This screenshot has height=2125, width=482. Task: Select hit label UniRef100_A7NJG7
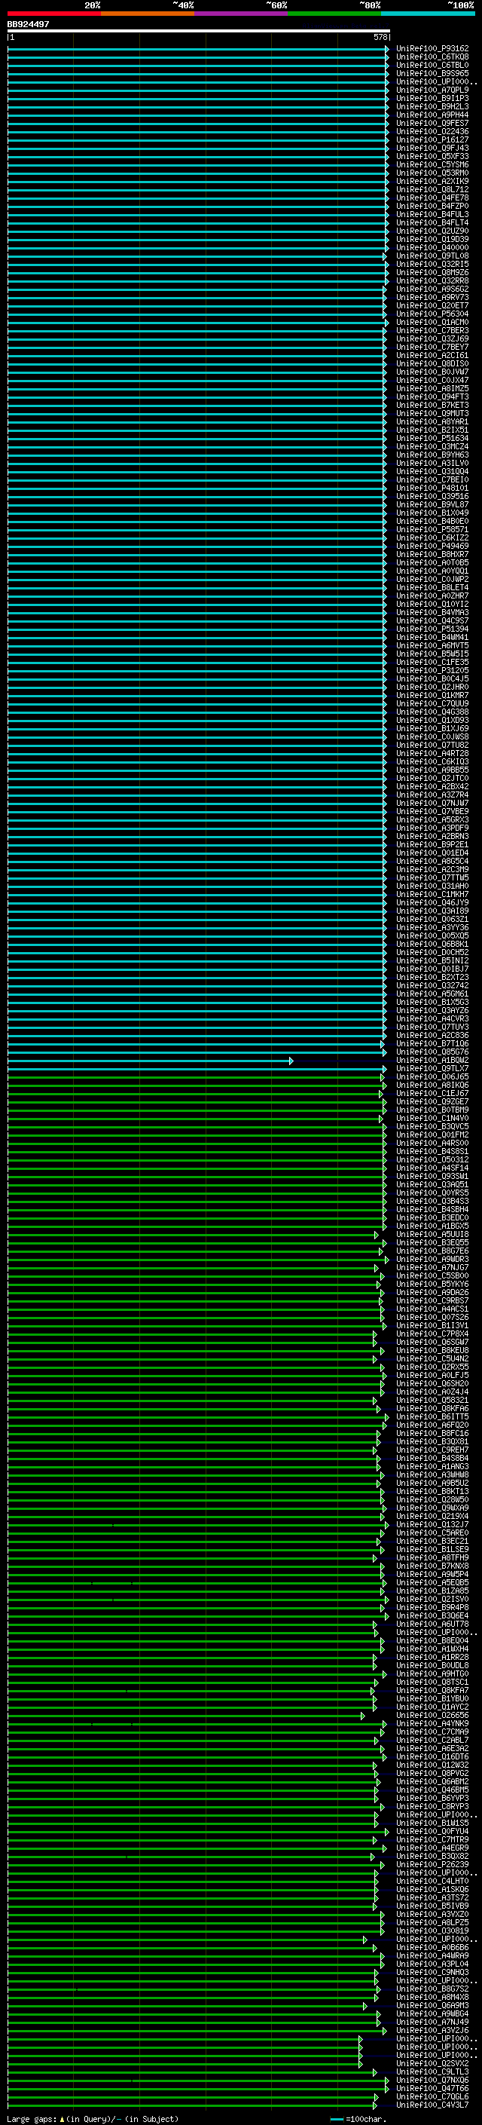tap(432, 1268)
